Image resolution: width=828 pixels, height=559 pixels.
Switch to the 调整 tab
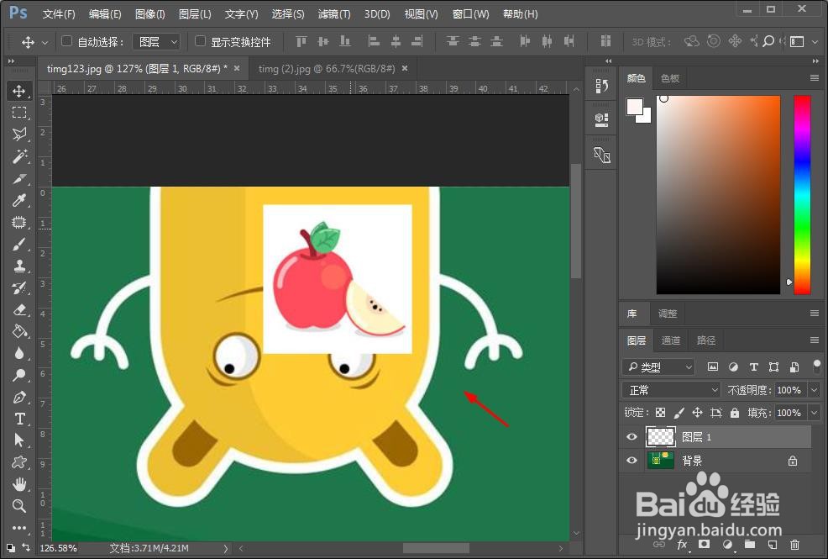[668, 314]
